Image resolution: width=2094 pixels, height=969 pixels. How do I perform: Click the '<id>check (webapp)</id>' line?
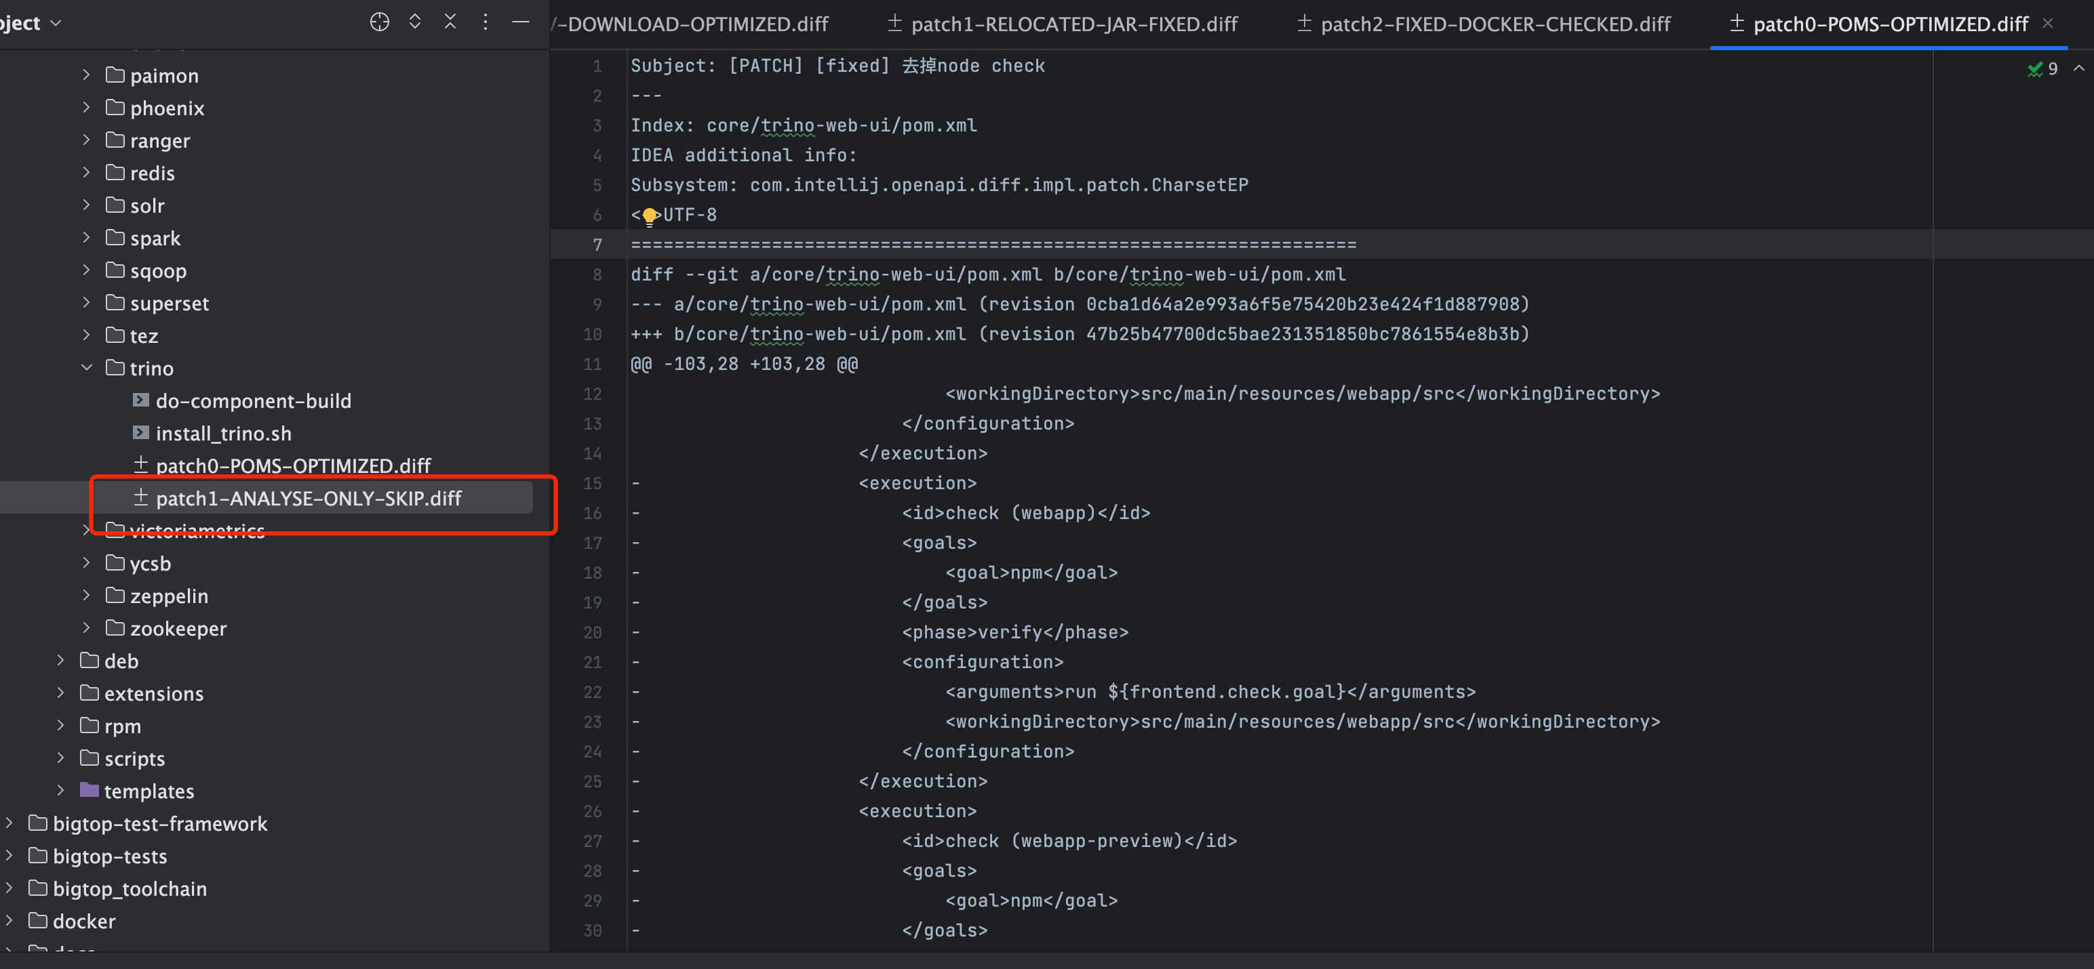pos(1026,514)
